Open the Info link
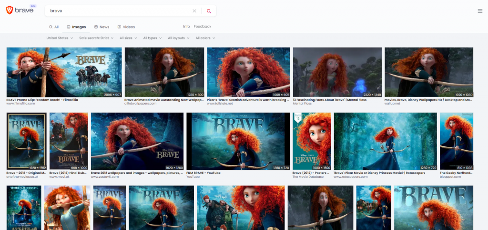This screenshot has height=230, width=488. [x=186, y=27]
